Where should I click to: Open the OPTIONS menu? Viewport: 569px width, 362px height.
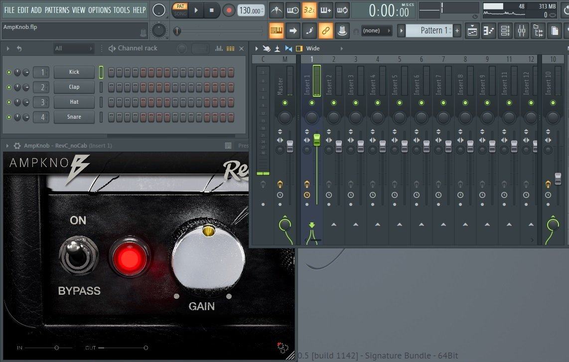tap(100, 10)
